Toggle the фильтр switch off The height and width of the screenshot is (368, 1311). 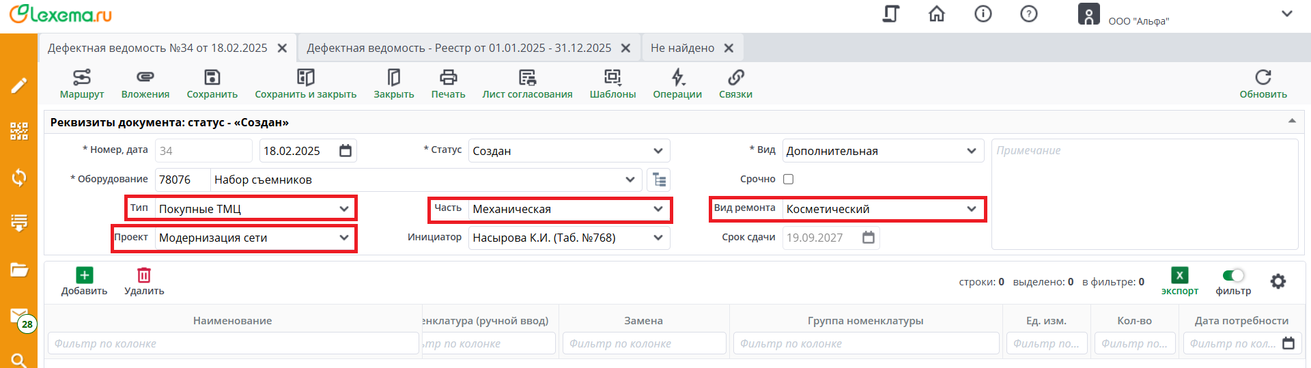pyautogui.click(x=1233, y=275)
